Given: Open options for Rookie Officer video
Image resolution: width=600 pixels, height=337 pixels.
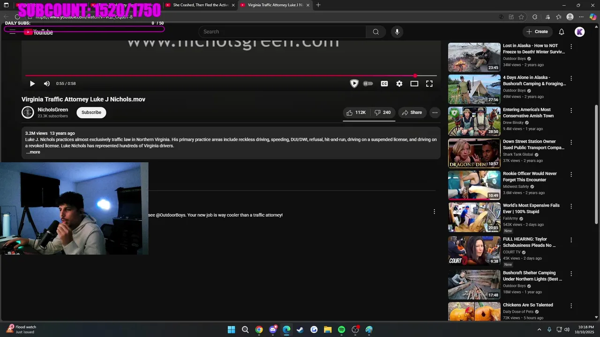Looking at the screenshot, I should [571, 175].
